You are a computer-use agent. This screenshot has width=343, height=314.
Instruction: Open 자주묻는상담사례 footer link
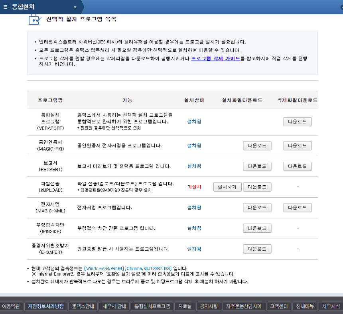pyautogui.click(x=244, y=306)
